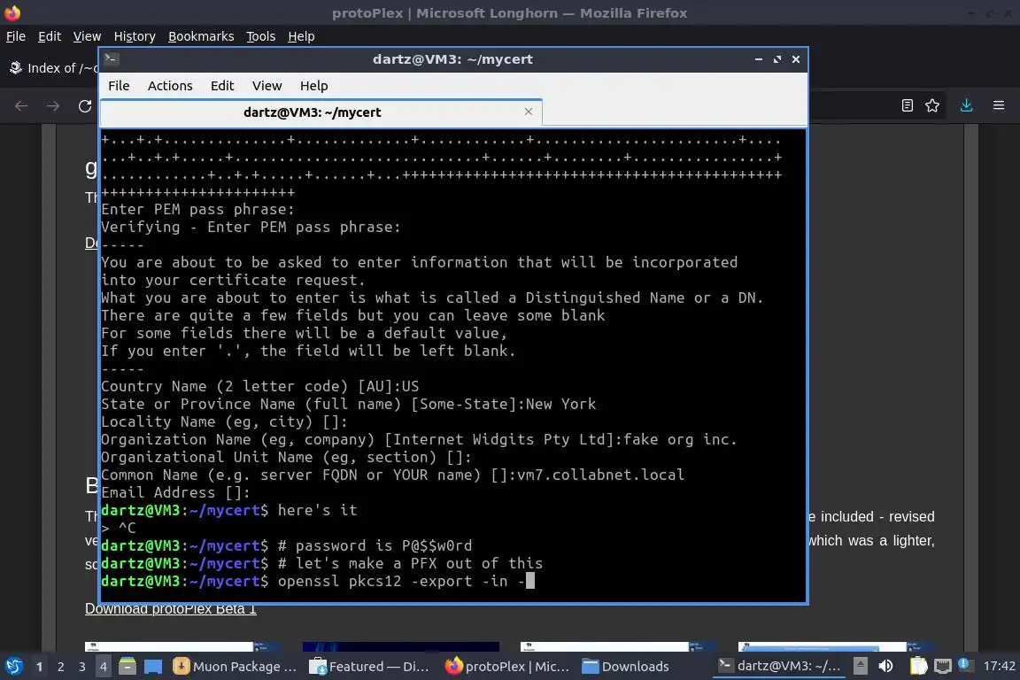Viewport: 1020px width, 680px height.
Task: Click dartz@VM3 terminal taskbar entry
Action: (779, 666)
